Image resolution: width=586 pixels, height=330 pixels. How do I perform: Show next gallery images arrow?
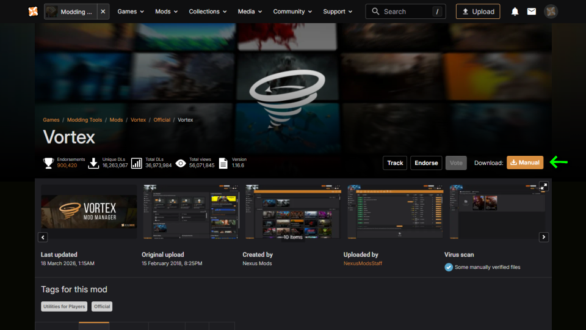tap(543, 237)
